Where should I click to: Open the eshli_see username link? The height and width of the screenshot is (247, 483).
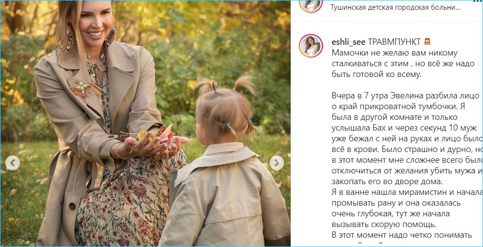349,42
